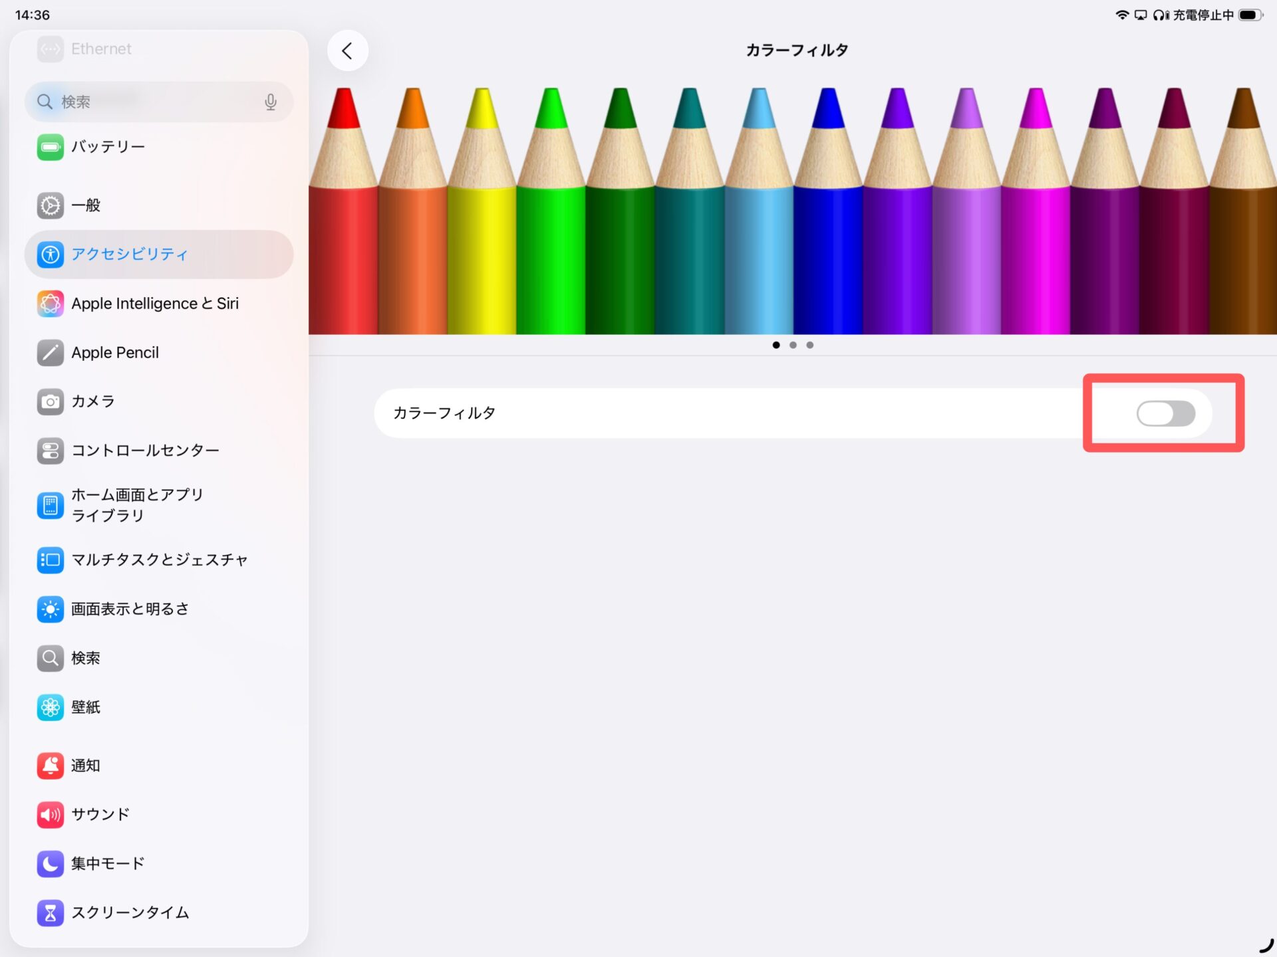This screenshot has width=1277, height=957.
Task: Open Apple Pencil settings icon
Action: click(51, 353)
